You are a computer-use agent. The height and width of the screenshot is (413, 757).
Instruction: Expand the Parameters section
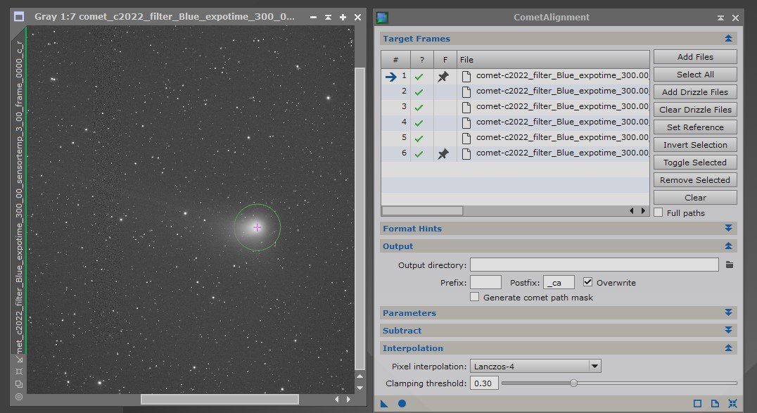728,312
